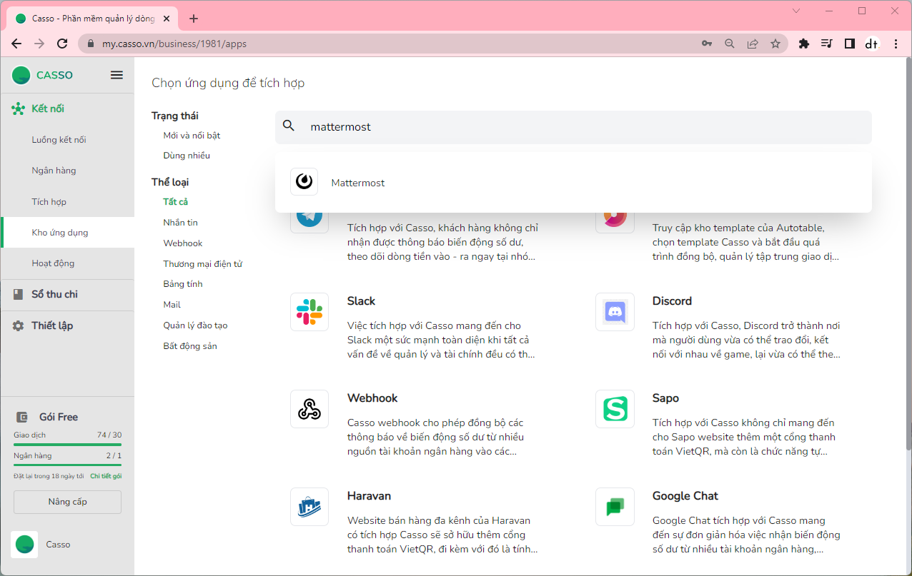Select the Webhook app icon
This screenshot has width=912, height=576.
coord(309,409)
